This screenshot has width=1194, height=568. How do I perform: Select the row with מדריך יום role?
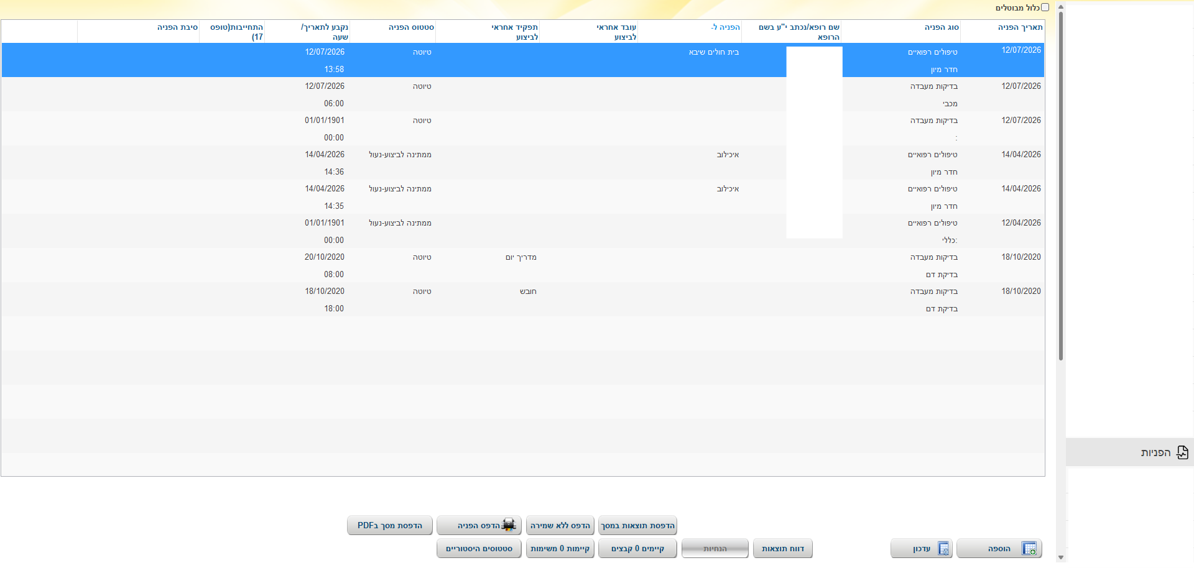click(522, 265)
